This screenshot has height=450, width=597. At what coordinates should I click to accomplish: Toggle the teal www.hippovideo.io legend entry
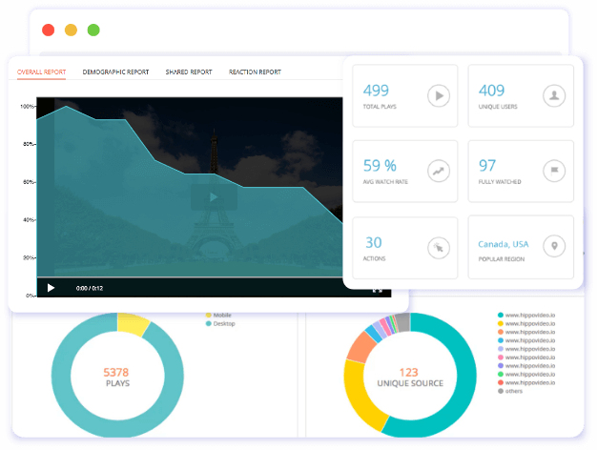pos(526,315)
